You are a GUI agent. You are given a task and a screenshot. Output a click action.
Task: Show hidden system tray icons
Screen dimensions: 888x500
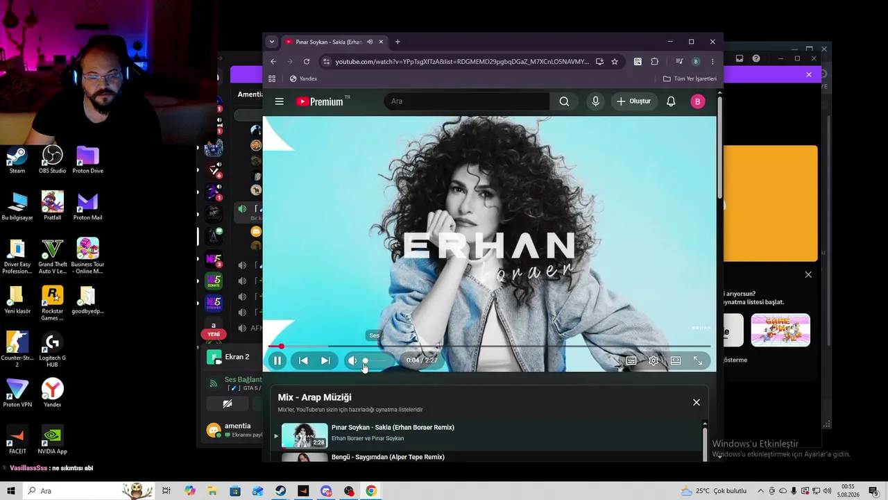(x=761, y=491)
